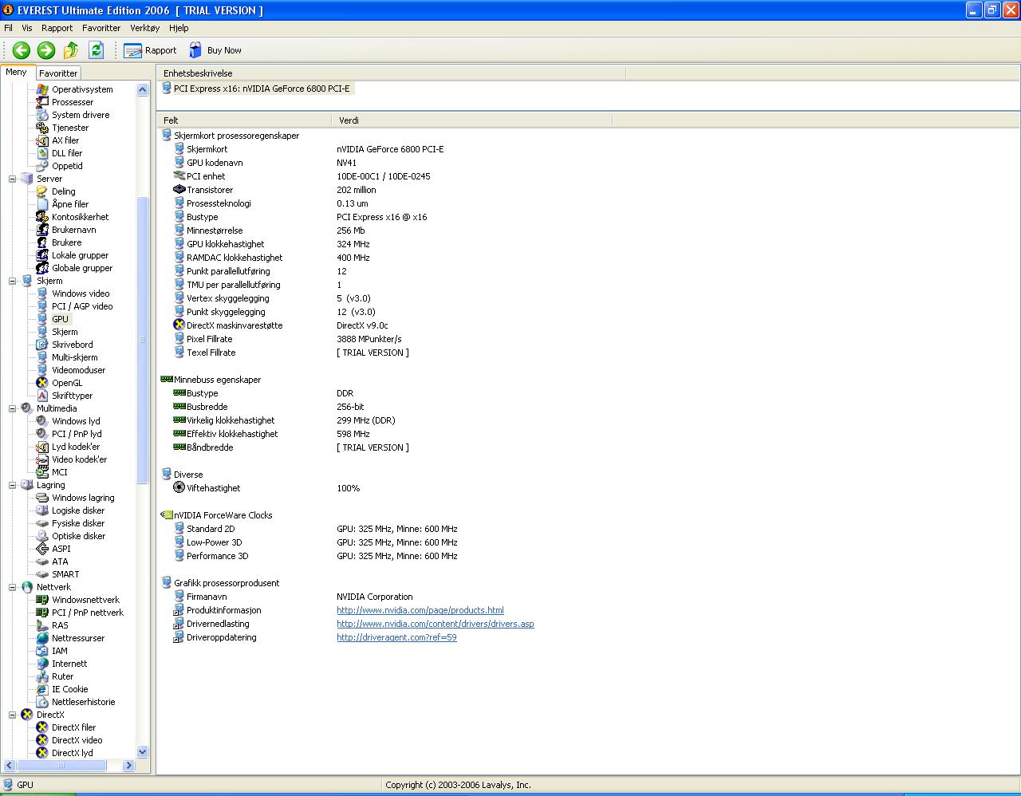Select the Windows lyd speaker icon

point(42,421)
